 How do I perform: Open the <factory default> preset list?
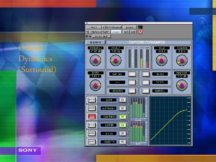click(x=100, y=32)
